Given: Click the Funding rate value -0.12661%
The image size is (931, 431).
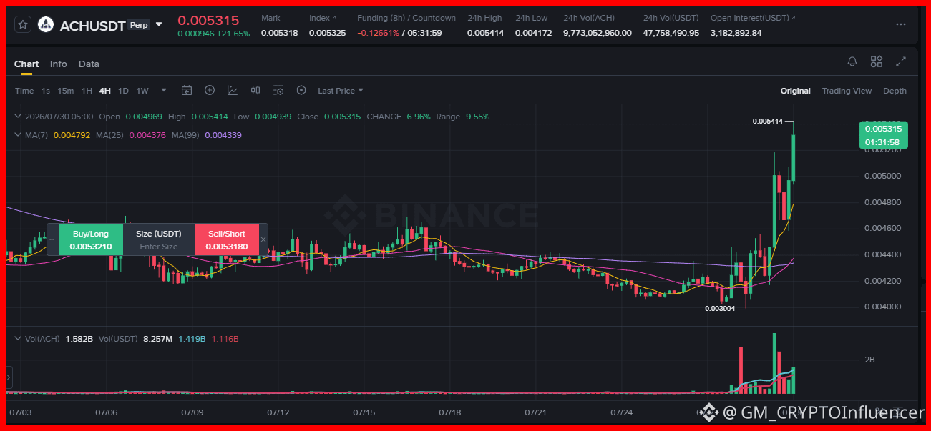Looking at the screenshot, I should click(x=379, y=33).
